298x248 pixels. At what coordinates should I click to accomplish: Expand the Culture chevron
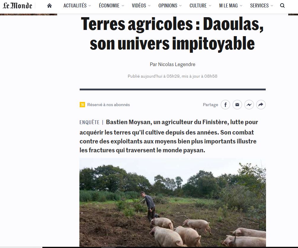(210, 6)
